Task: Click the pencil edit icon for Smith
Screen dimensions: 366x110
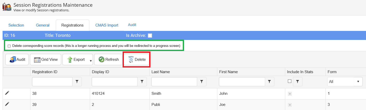Action: [x=7, y=93]
